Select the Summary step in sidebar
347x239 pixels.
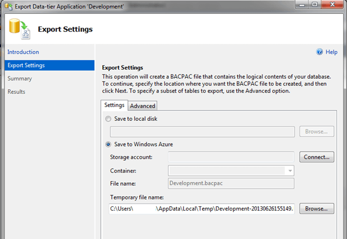(x=19, y=79)
